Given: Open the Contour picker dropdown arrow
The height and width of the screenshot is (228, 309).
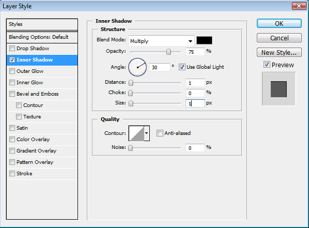Looking at the screenshot, I should pyautogui.click(x=147, y=133).
